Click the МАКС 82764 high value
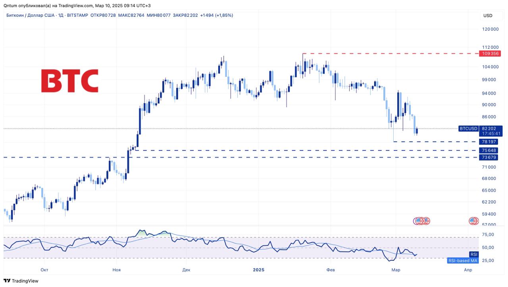 tap(131, 15)
